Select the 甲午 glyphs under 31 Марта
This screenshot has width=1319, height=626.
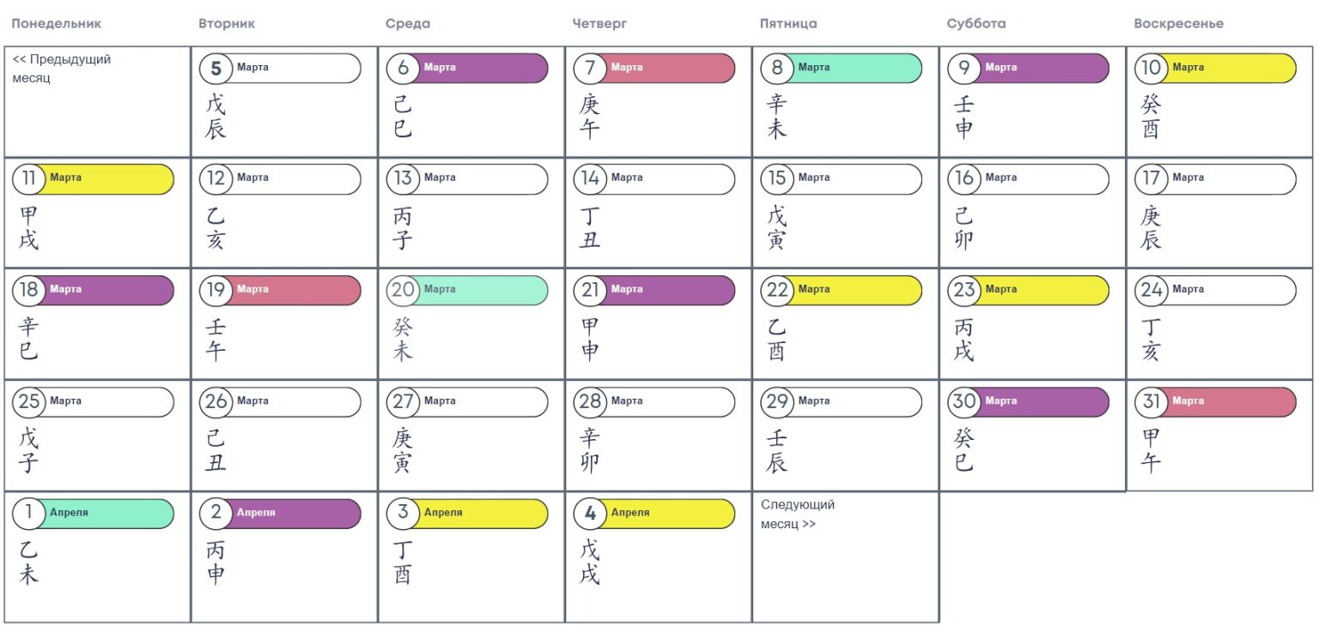pyautogui.click(x=1152, y=451)
